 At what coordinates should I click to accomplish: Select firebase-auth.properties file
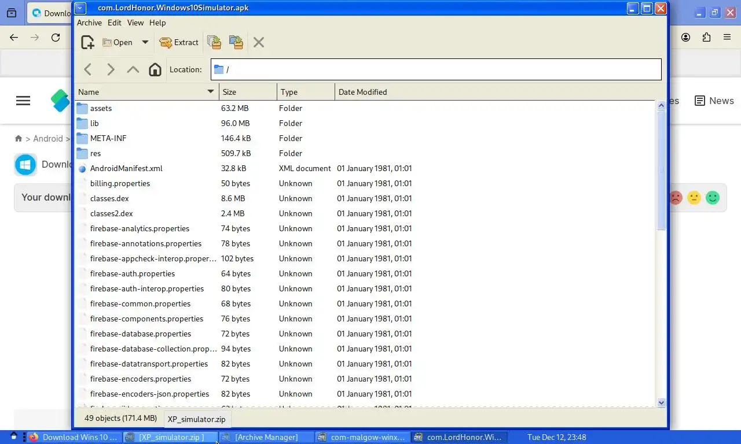click(133, 273)
